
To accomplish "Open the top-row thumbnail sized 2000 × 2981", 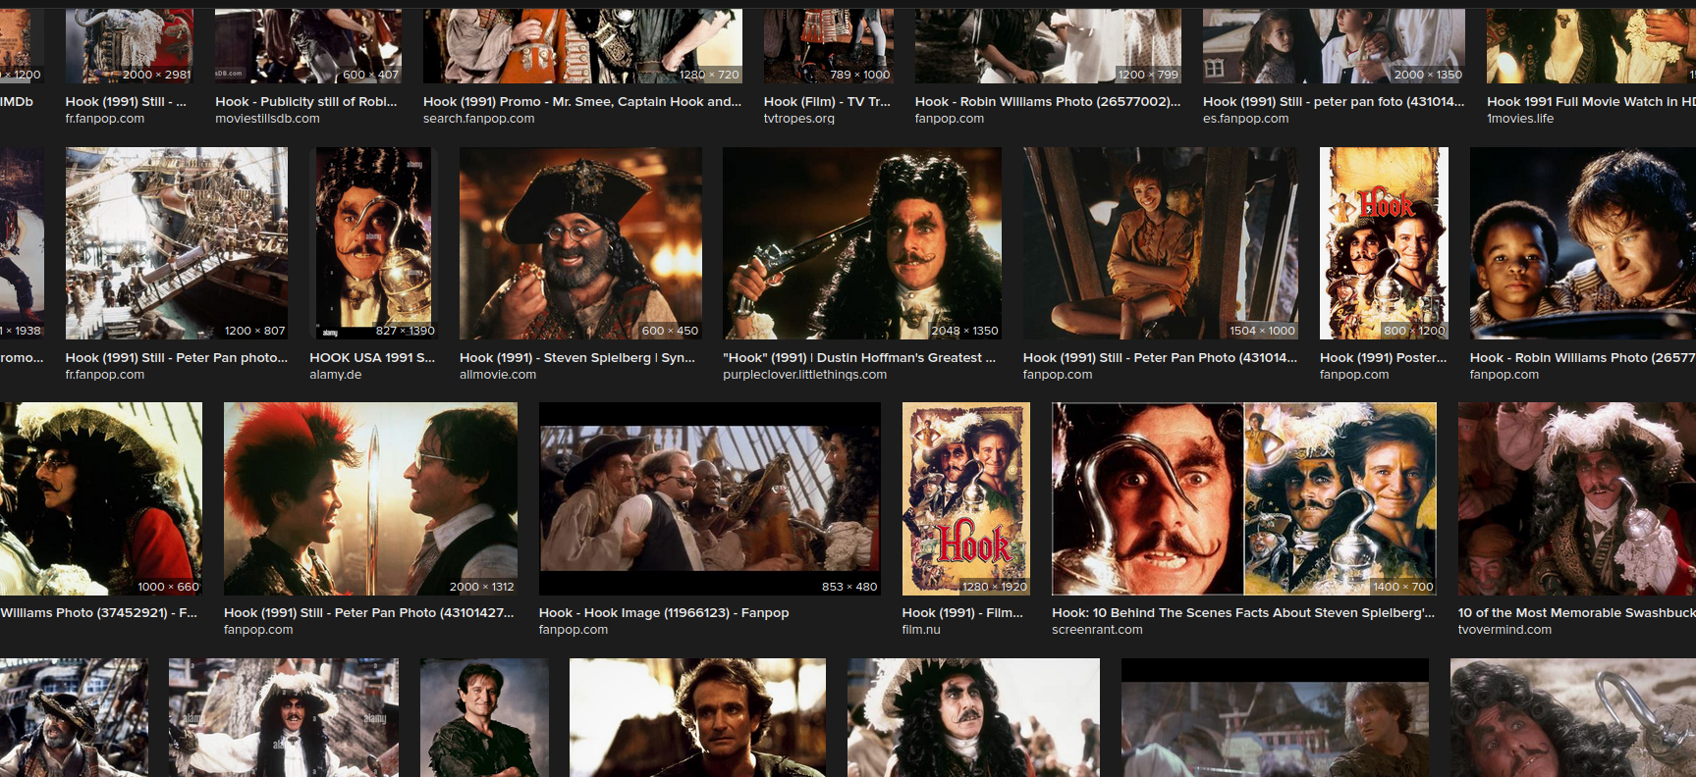I will (x=130, y=46).
